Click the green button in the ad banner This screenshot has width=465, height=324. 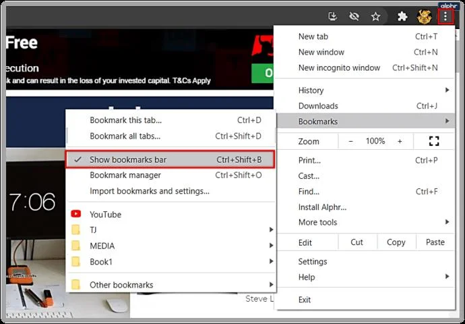[263, 73]
